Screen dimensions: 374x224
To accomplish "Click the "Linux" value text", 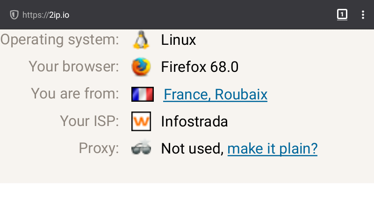I will 179,40.
